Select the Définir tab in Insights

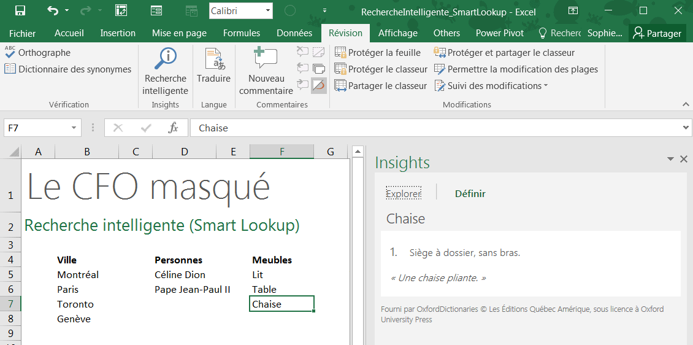click(x=470, y=194)
